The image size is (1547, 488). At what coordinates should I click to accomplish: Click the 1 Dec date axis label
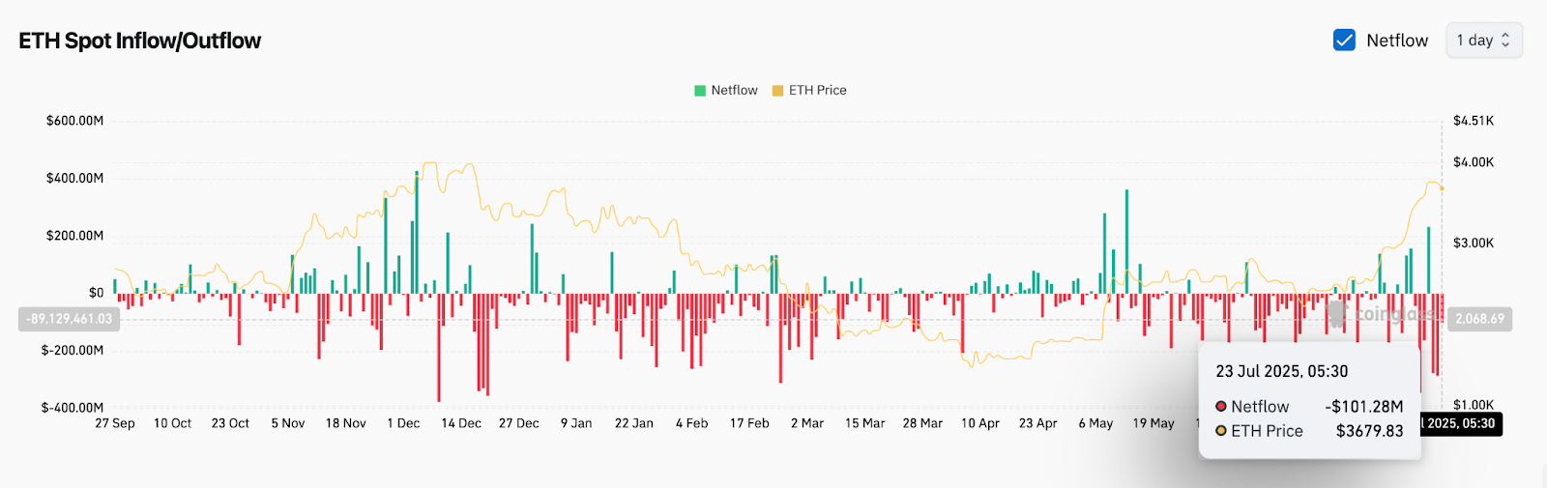[x=403, y=423]
